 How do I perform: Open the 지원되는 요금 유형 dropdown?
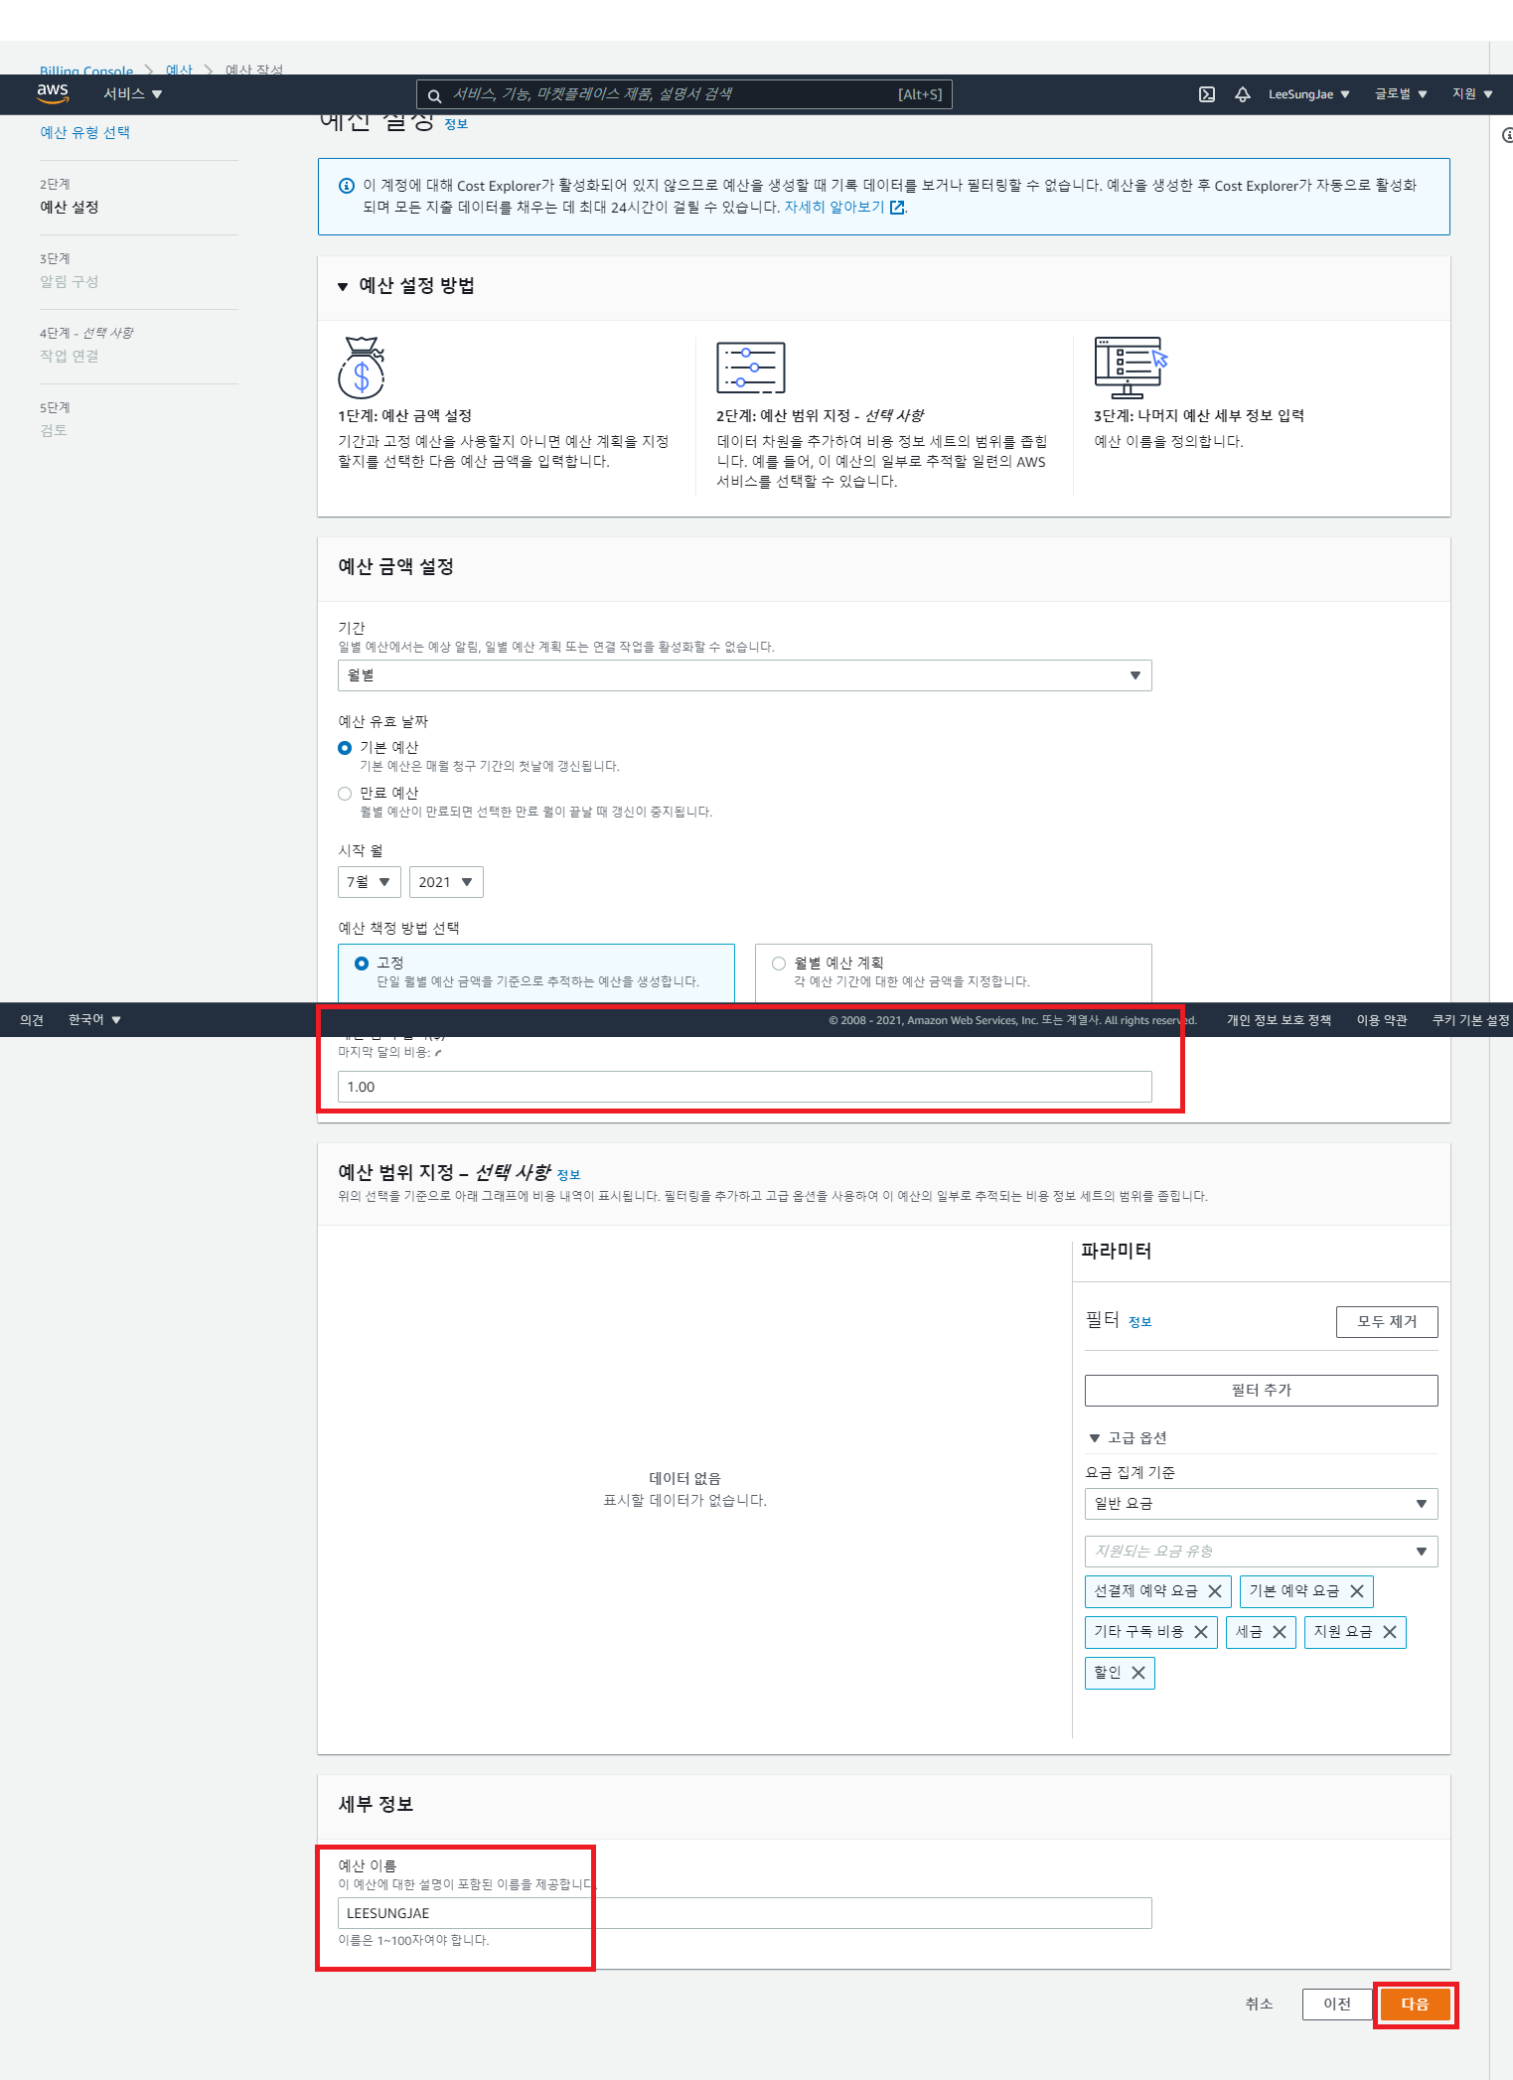(x=1261, y=1552)
